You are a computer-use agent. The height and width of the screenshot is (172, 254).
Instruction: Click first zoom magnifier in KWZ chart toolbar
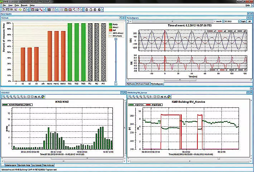point(3,96)
